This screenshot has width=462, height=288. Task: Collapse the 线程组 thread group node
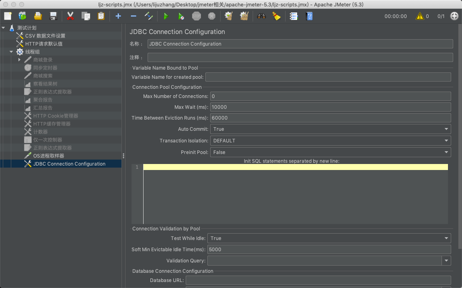(x=11, y=52)
